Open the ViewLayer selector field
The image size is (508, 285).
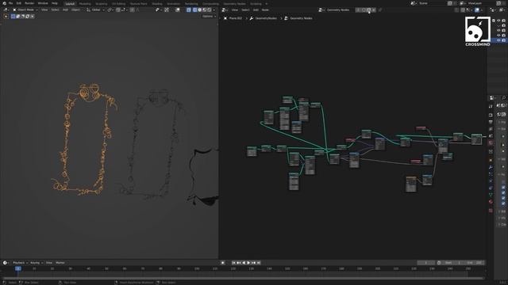coord(475,3)
